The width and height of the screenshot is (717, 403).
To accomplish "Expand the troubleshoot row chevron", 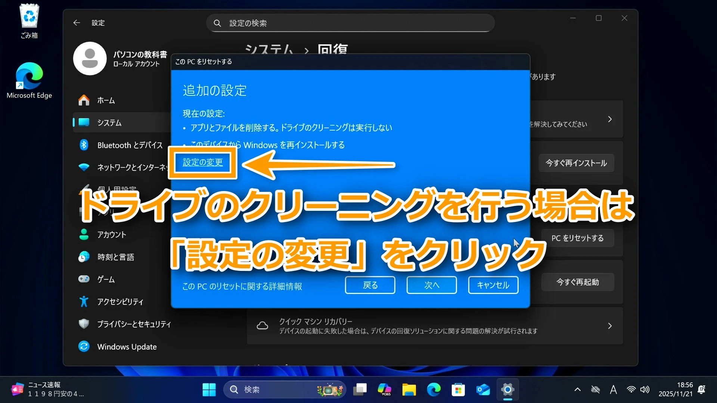I will coord(609,119).
